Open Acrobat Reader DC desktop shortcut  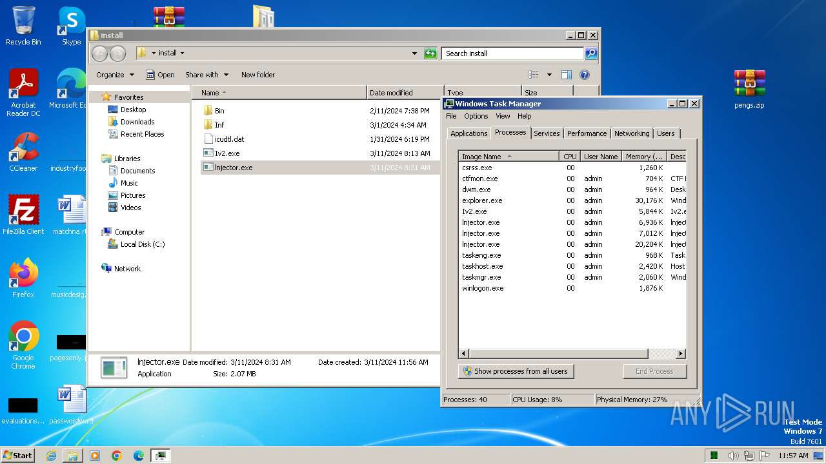click(x=23, y=92)
